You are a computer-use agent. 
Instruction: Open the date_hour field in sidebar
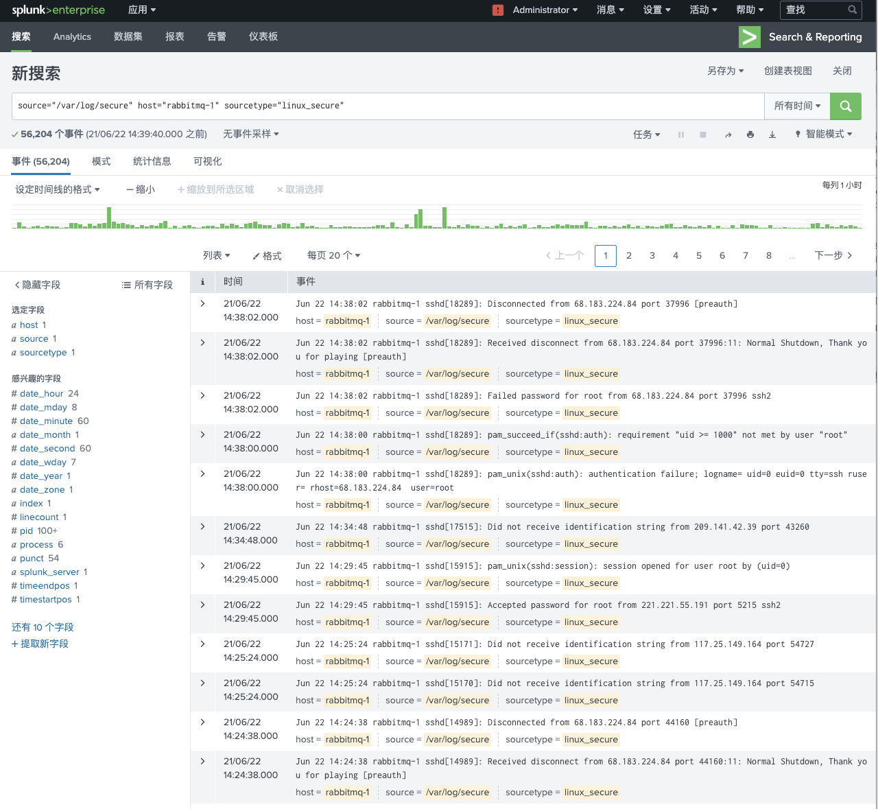(x=42, y=393)
